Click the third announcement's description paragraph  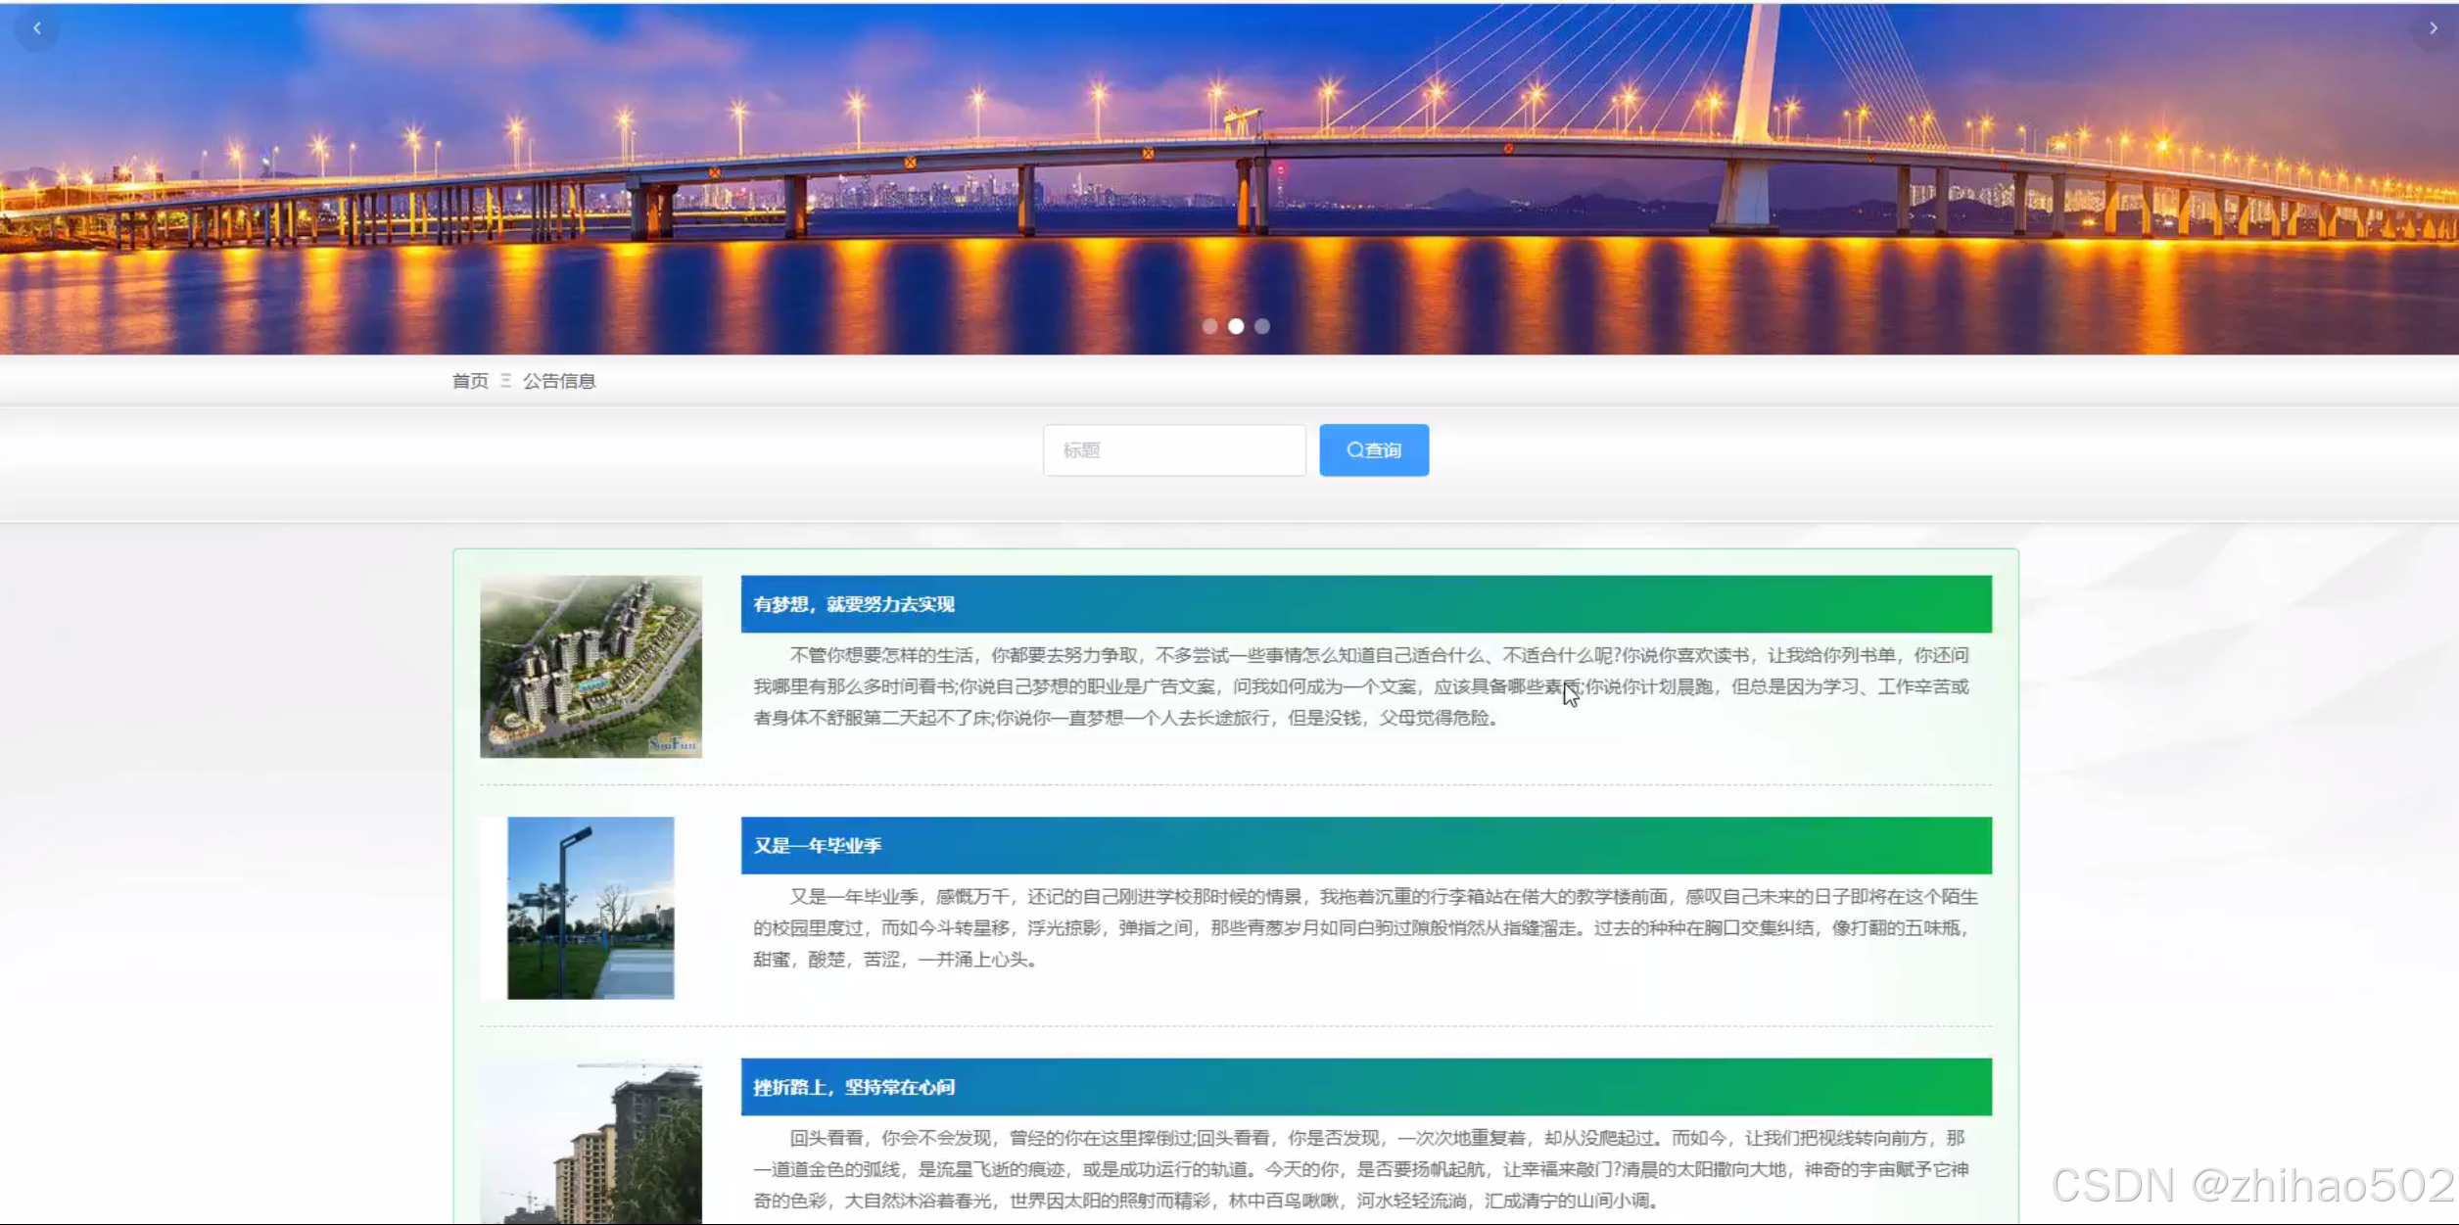tap(1361, 1169)
